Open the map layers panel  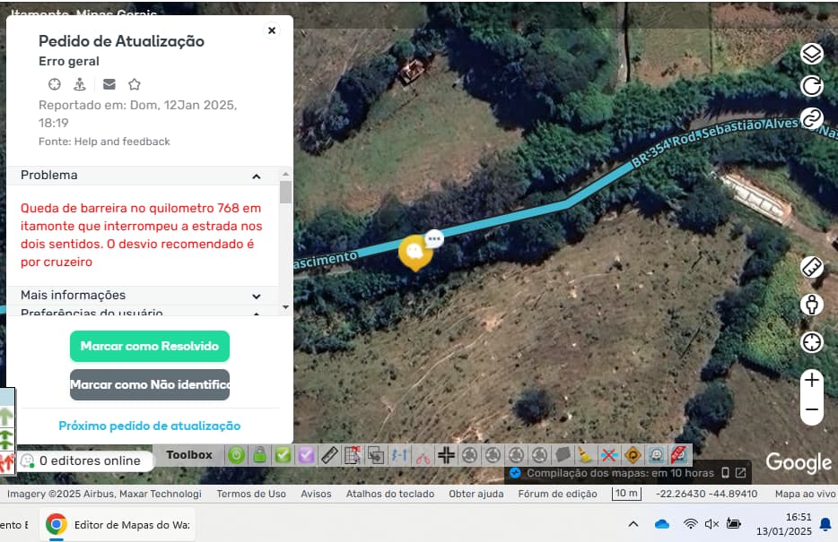811,54
